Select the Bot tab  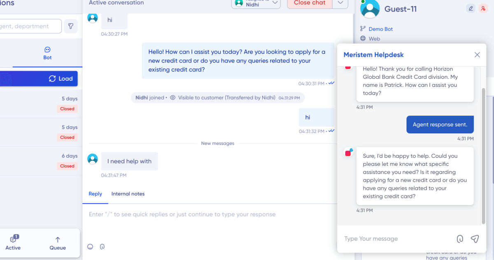click(x=47, y=53)
